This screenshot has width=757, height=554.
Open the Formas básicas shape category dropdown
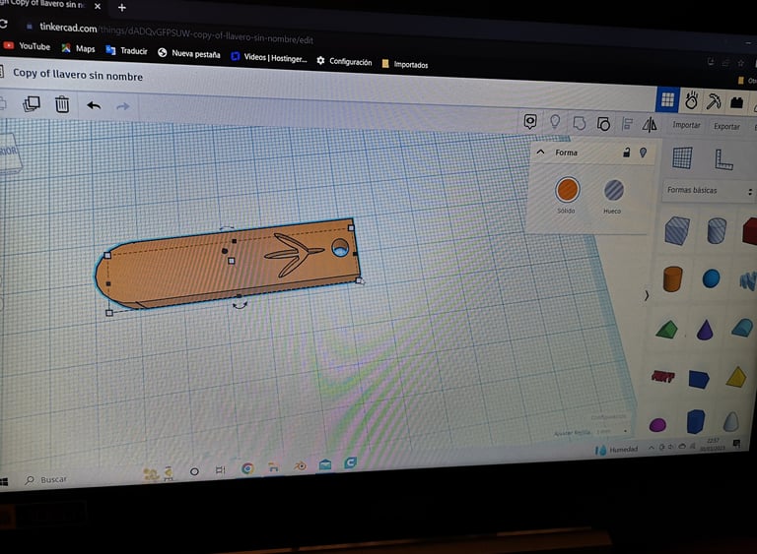coord(709,191)
